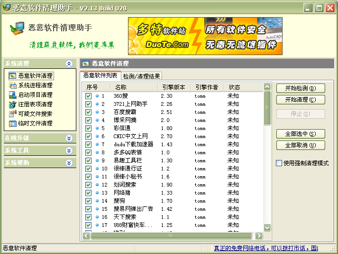The image size is (338, 254).
Task: Click list scroll up arrow
Action: 267,87
